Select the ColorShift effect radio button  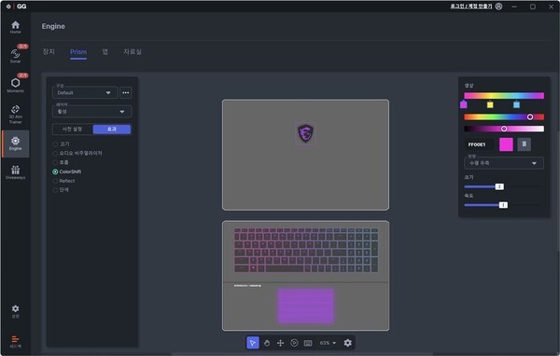coord(55,171)
